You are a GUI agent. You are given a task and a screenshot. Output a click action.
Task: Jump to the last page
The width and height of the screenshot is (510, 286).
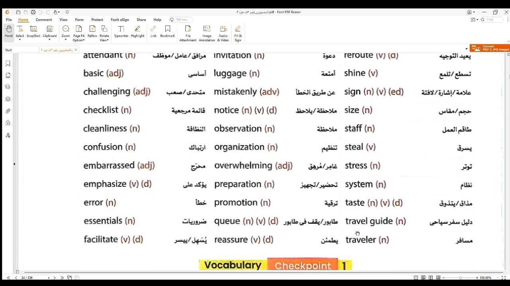point(62,278)
